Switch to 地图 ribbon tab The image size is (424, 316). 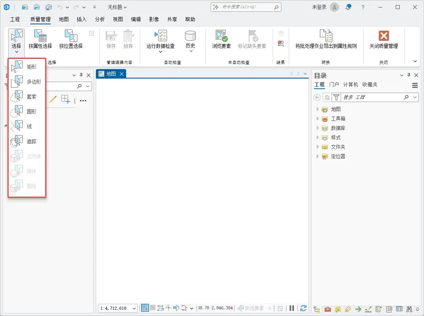click(64, 19)
